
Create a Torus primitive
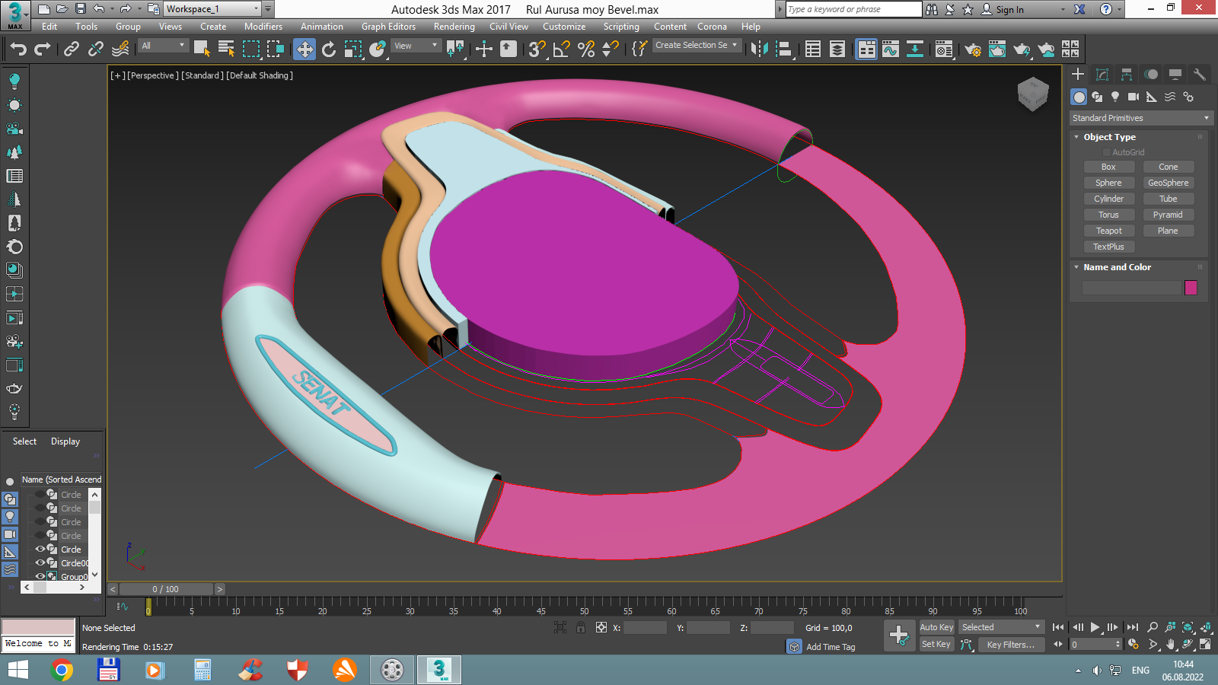[x=1108, y=215]
